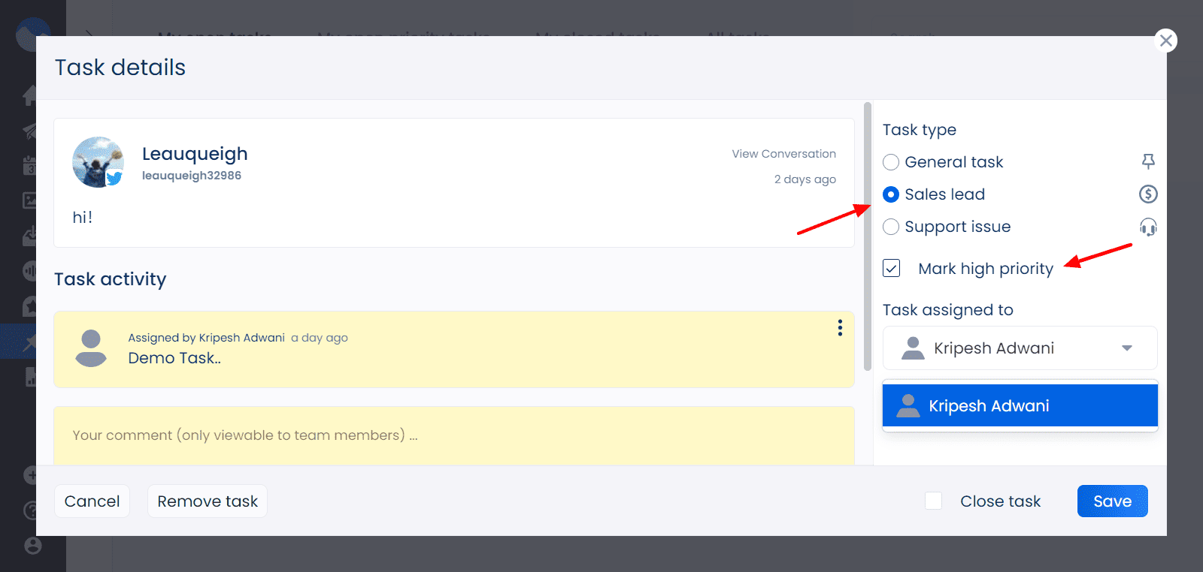Open the three-dot menu on Demo Task

coord(840,328)
